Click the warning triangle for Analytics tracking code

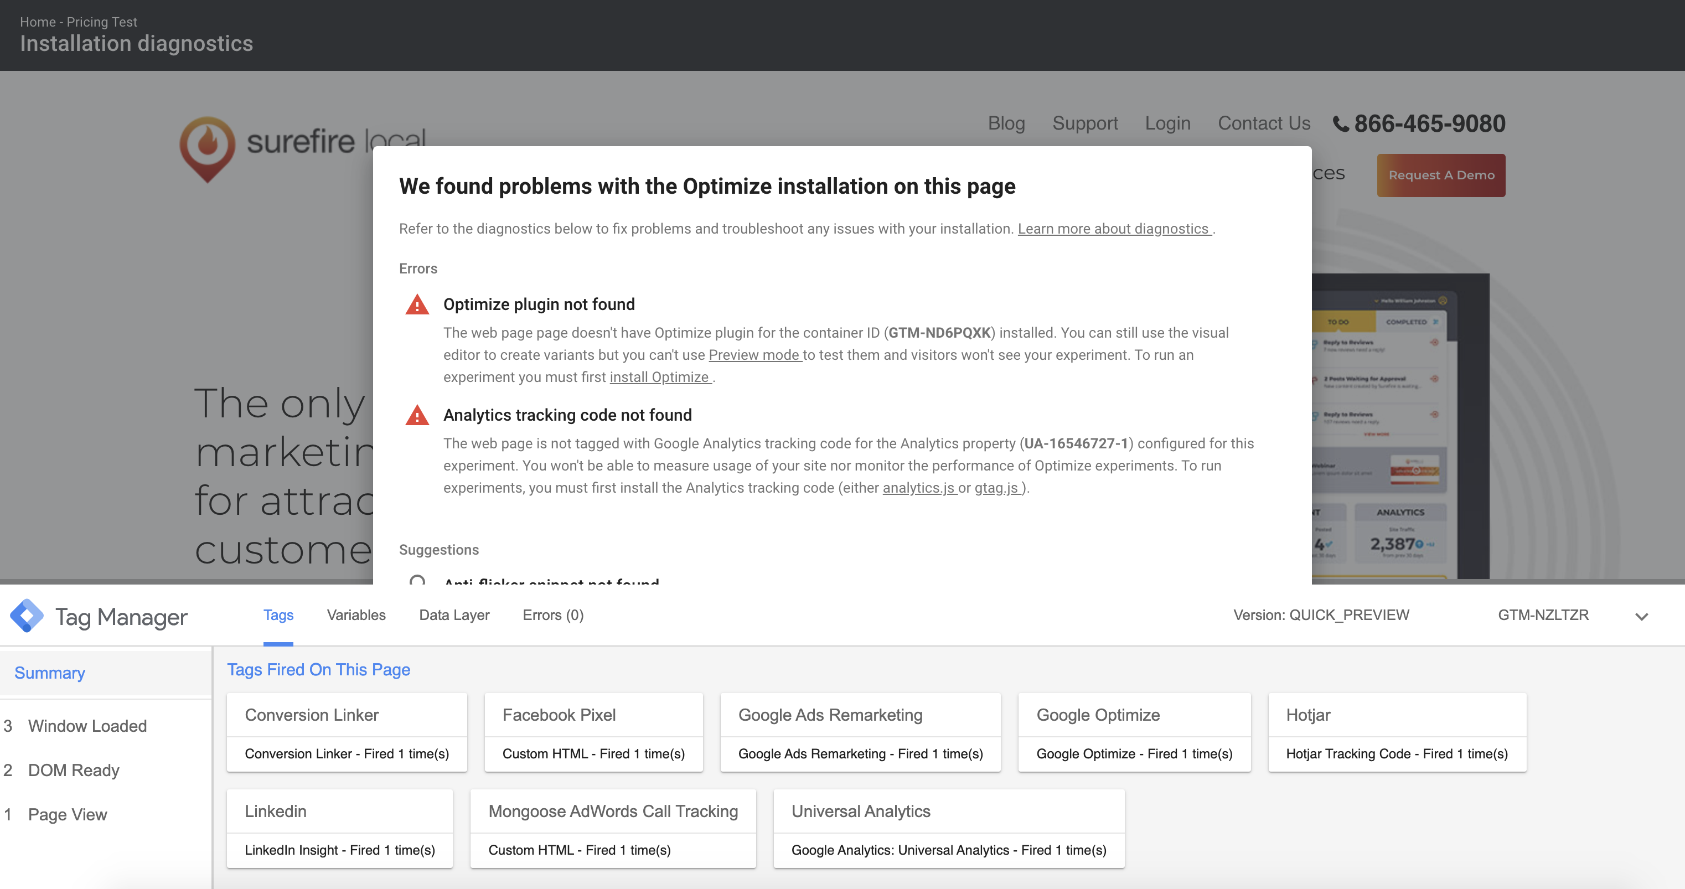pyautogui.click(x=417, y=415)
